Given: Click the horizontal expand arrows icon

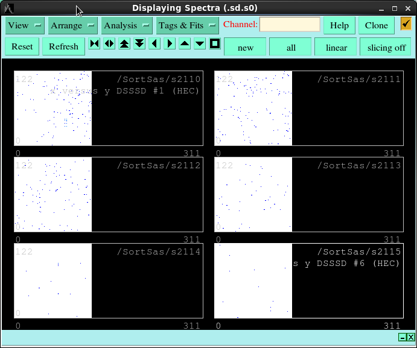Looking at the screenshot, I should [109, 43].
